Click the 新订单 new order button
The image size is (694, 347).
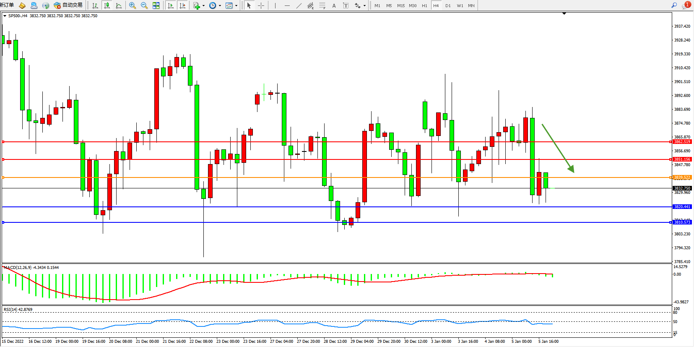pyautogui.click(x=7, y=5)
